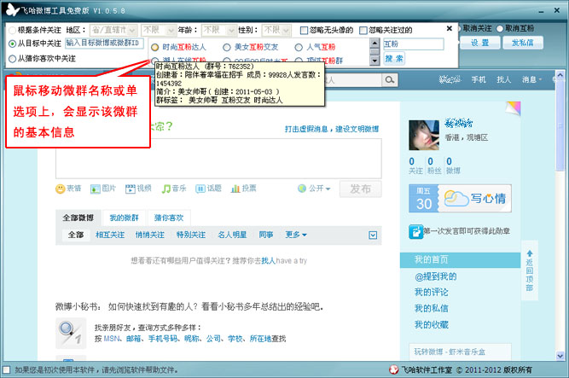Click the 搜索 button under 互粉 field
The height and width of the screenshot is (378, 569).
[394, 59]
